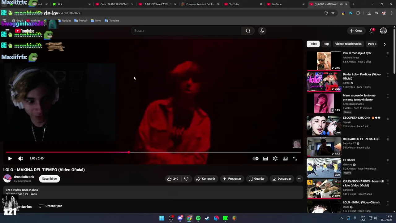Click the install app icon in address bar

(326, 13)
